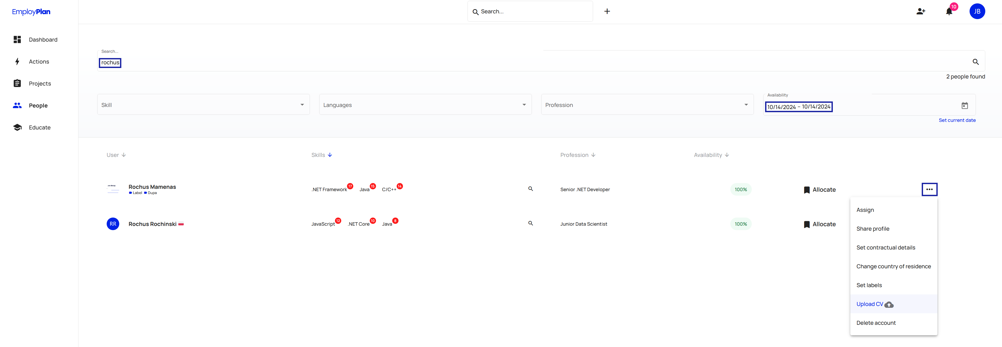Click the Rochus Mamenas avatar thumbnail
The height and width of the screenshot is (347, 1002).
click(113, 189)
